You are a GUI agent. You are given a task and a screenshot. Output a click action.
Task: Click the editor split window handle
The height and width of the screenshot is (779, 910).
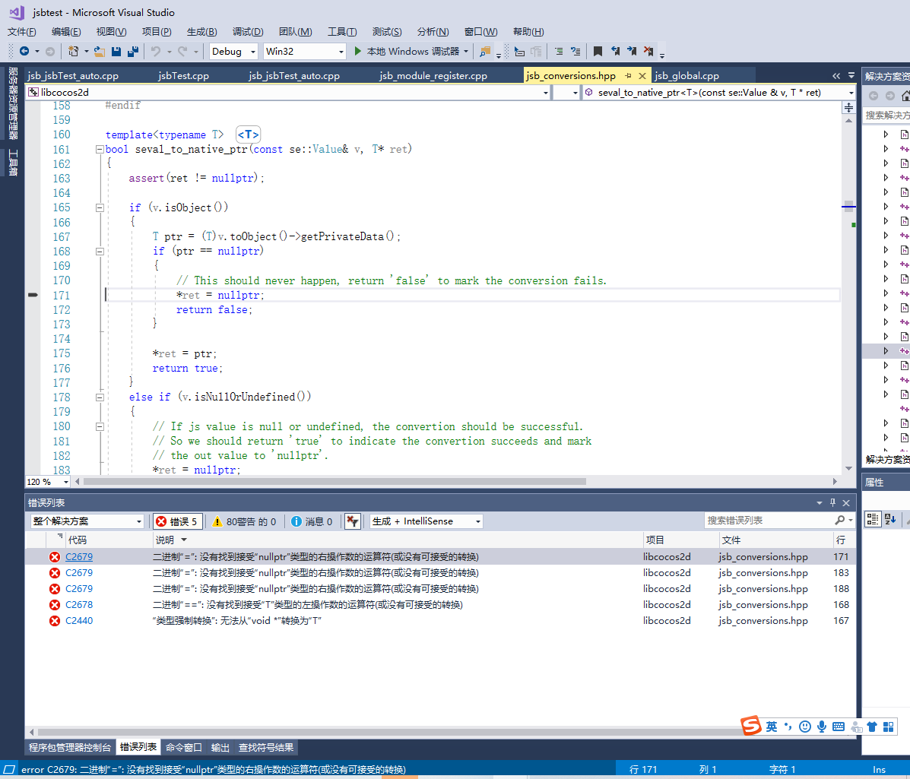848,107
